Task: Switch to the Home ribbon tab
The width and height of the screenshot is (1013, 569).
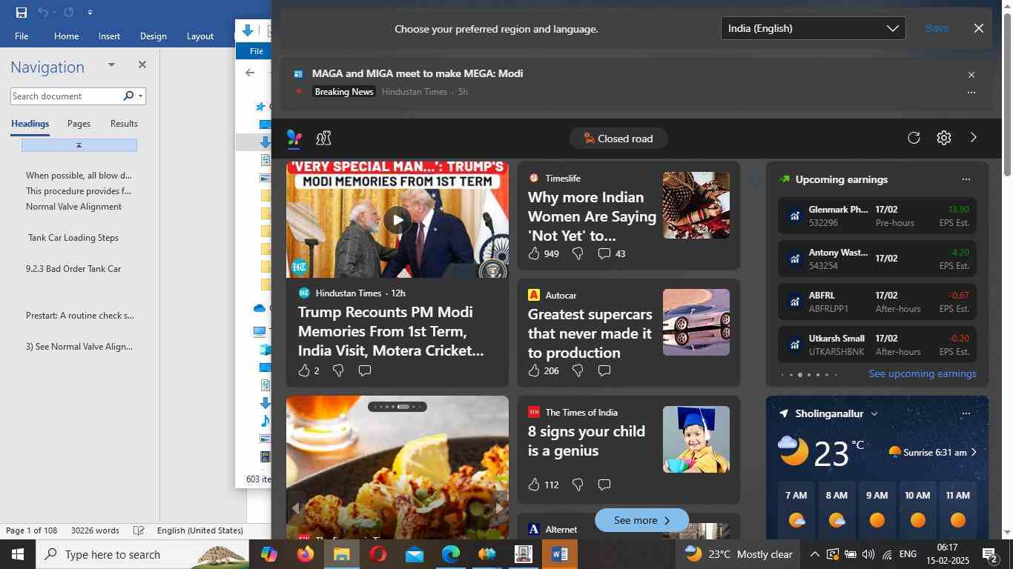Action: point(66,36)
